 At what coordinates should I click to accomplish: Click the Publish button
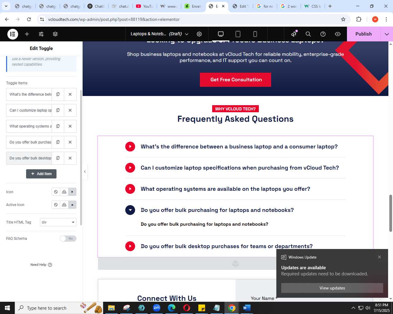point(364,34)
